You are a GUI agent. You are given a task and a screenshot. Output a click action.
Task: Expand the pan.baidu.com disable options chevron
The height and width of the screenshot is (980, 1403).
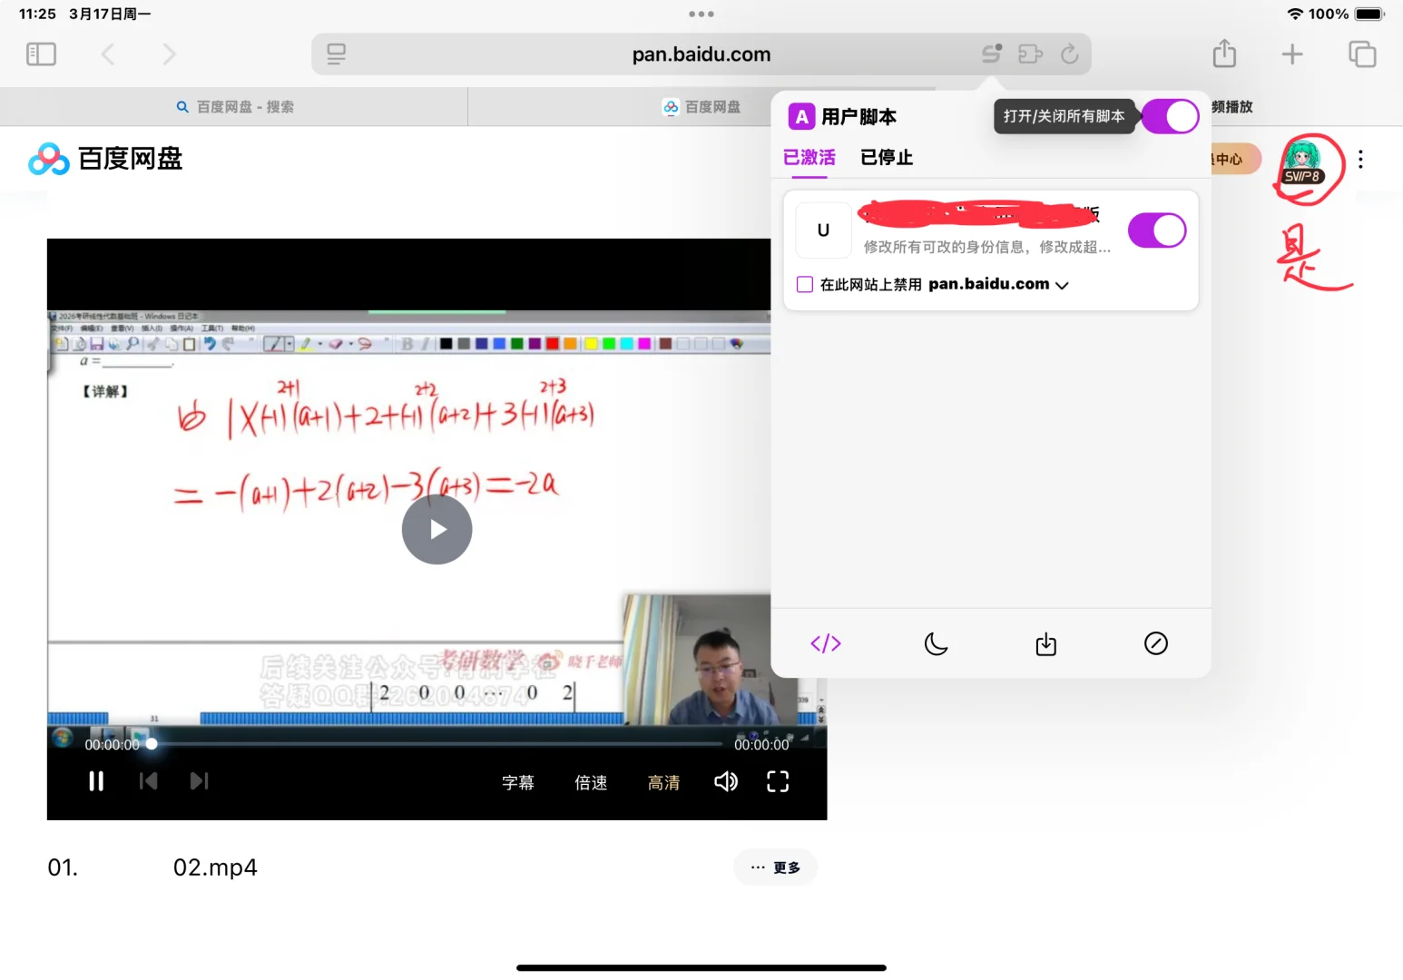(x=1062, y=284)
